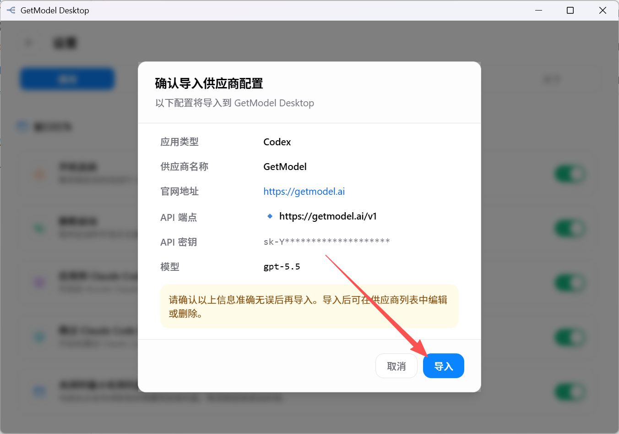The height and width of the screenshot is (434, 619).
Task: Click the supplier name value GetModel
Action: pos(285,167)
